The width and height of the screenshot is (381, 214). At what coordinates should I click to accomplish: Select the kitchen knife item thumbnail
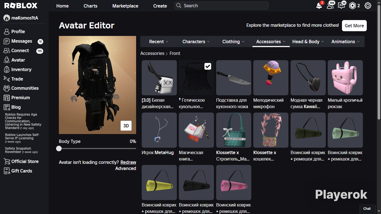[x=234, y=78]
